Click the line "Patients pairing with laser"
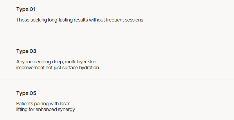Viewport: 234px width, 120px height. pyautogui.click(x=43, y=104)
